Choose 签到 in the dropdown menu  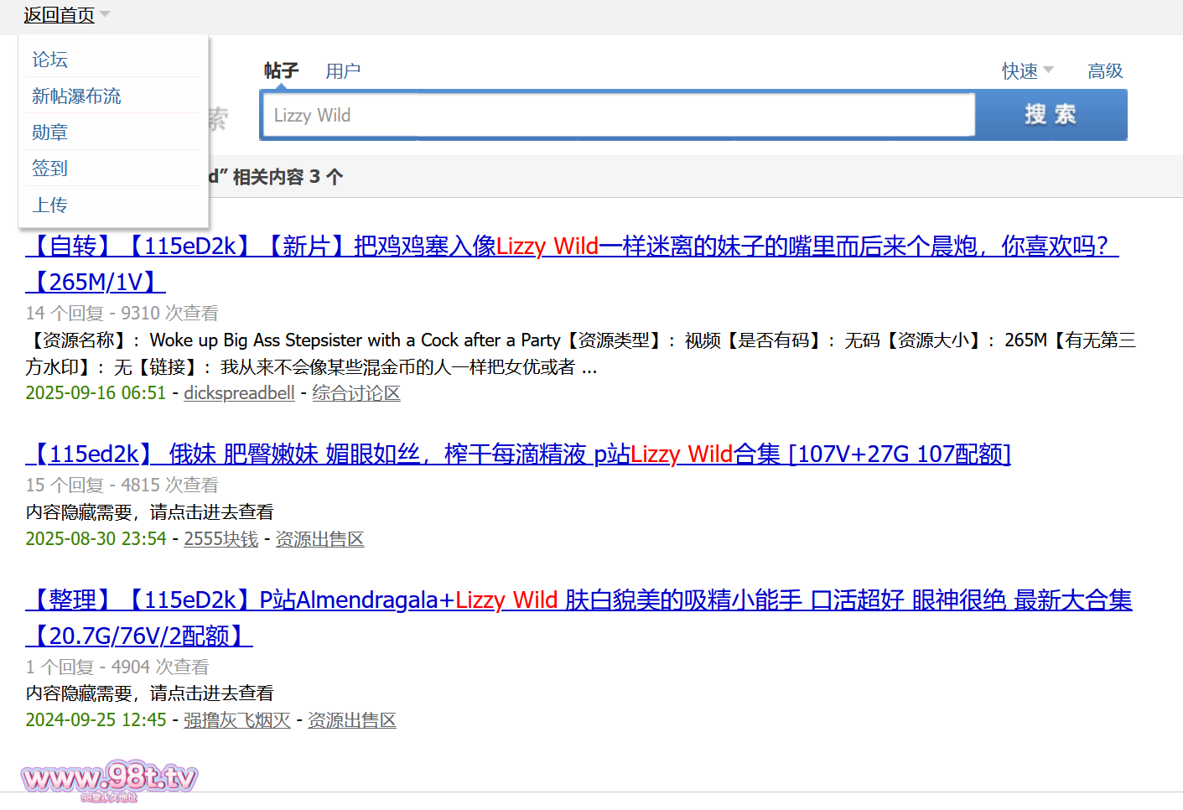point(49,169)
